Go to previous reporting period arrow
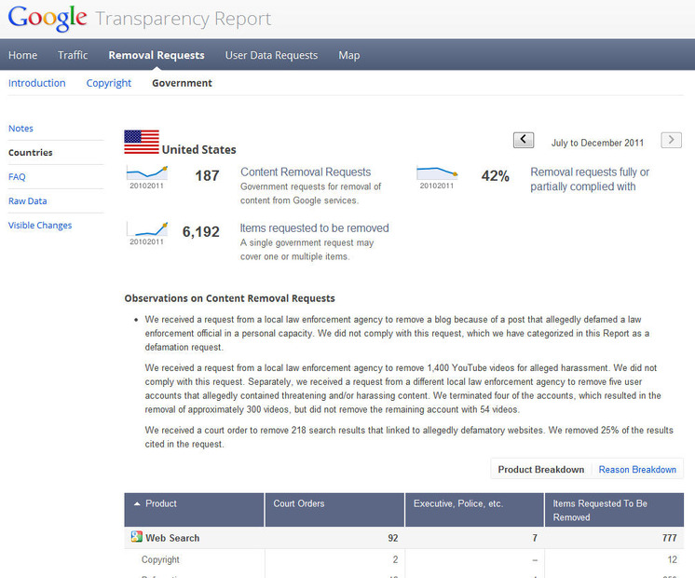Viewport: 695px width, 578px height. (524, 140)
